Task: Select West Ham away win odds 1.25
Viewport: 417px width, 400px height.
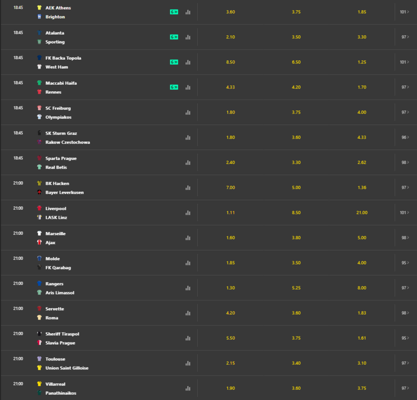Action: pyautogui.click(x=362, y=62)
